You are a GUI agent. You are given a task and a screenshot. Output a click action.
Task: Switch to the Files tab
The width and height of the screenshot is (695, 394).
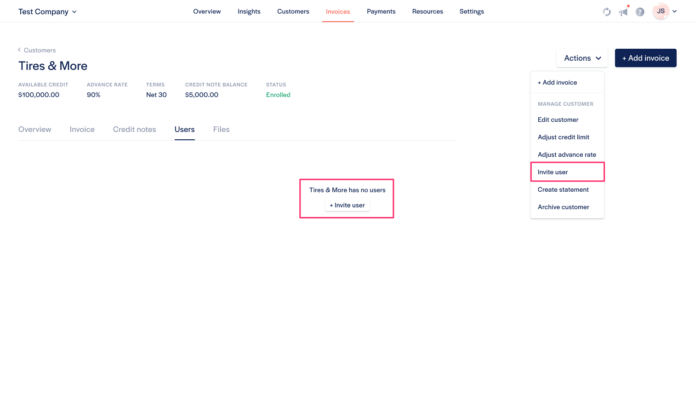(x=221, y=130)
